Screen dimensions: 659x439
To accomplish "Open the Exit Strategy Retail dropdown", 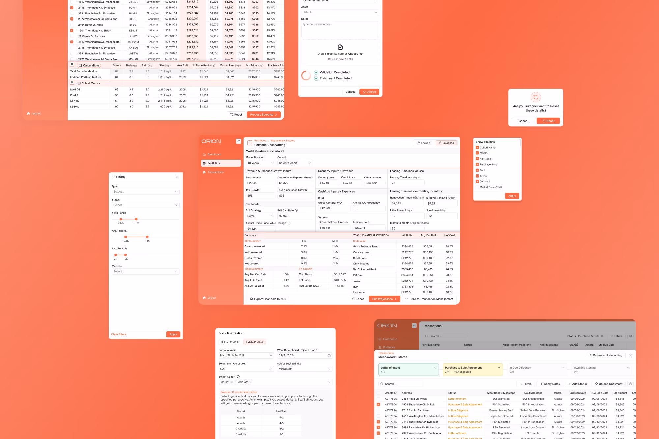I will click(260, 216).
